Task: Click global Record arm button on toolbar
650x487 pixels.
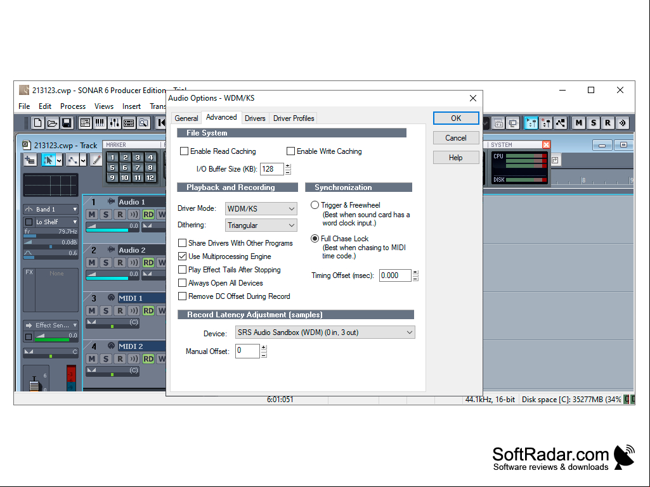Action: (608, 123)
